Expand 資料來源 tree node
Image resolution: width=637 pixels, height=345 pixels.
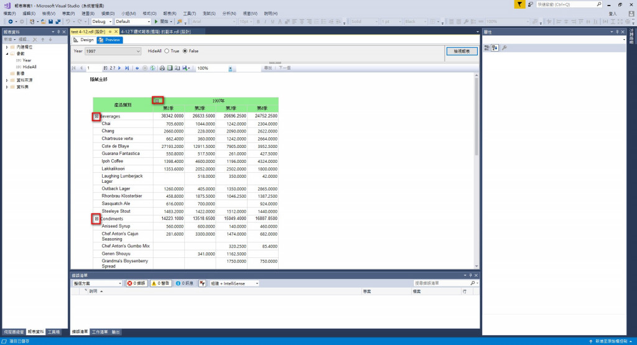[7, 80]
